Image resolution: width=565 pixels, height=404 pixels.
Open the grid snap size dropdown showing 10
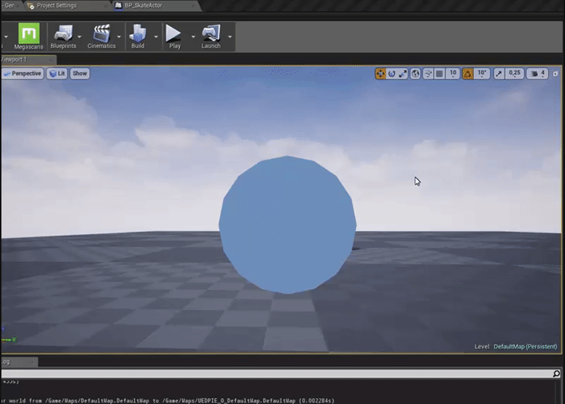point(453,73)
